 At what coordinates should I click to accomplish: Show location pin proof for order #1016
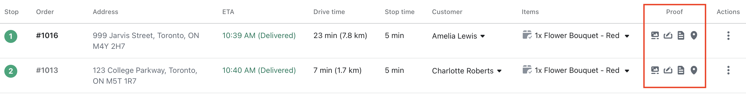pos(694,35)
